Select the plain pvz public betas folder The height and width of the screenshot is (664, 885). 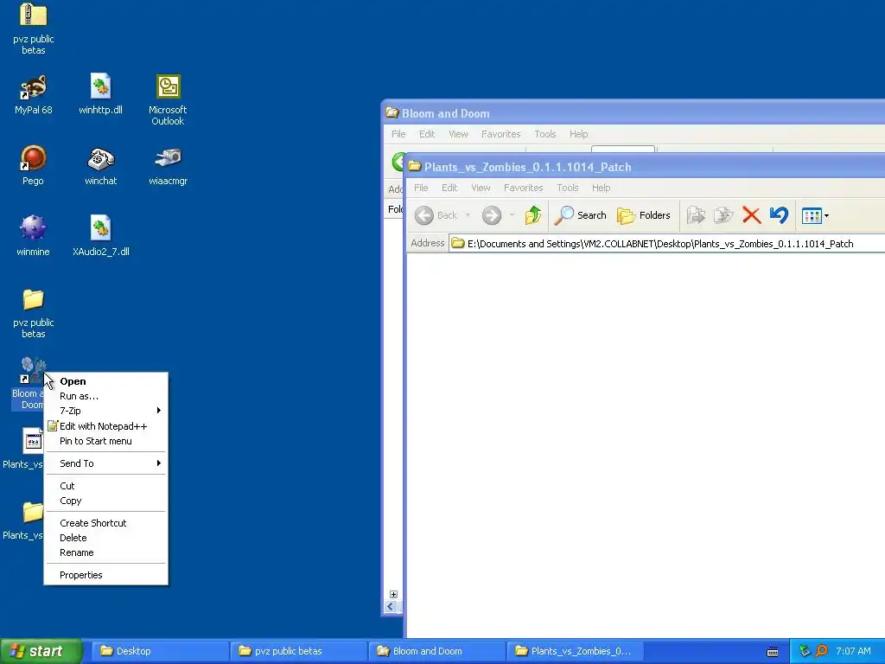(x=34, y=300)
